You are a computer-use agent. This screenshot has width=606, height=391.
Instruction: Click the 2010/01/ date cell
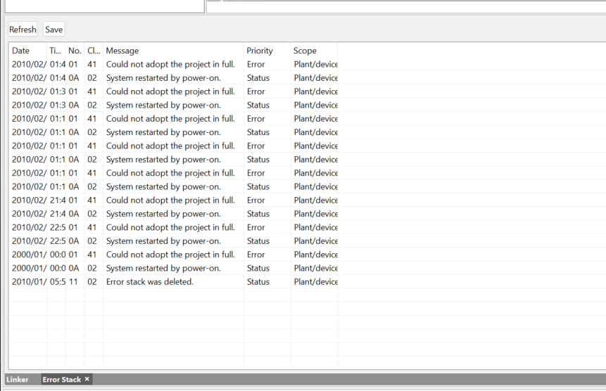tap(29, 282)
